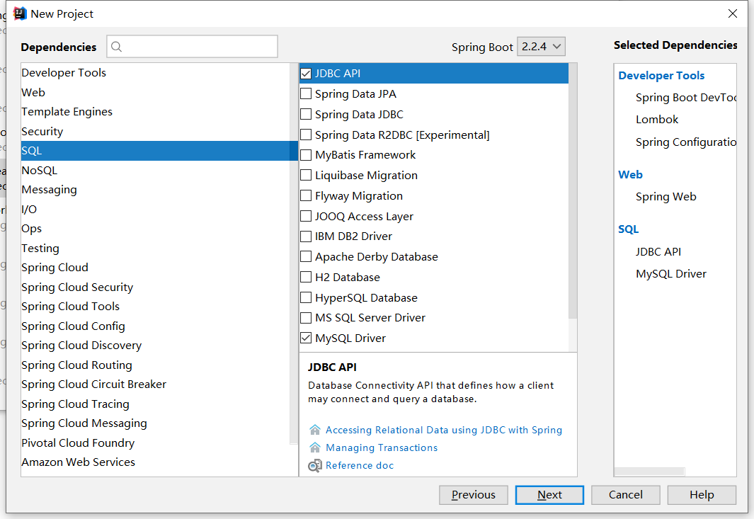Check IBM DB2 Driver checkbox

(306, 236)
